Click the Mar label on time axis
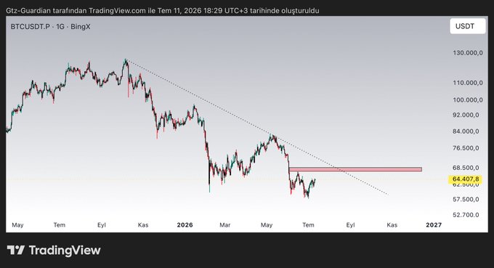The image size is (494, 268). (225, 225)
